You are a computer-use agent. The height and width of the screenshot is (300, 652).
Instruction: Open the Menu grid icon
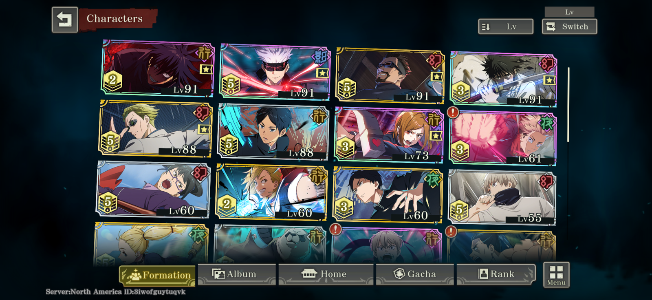pyautogui.click(x=556, y=275)
